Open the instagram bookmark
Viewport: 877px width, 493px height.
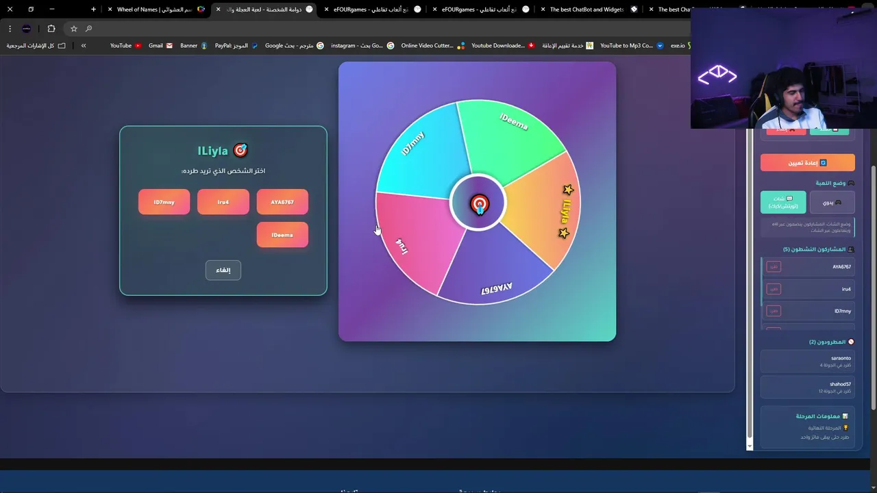(362, 46)
